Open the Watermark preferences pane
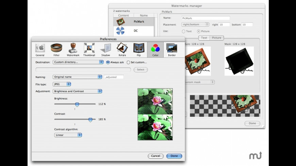Screen dimensions: 296x166 73,50
